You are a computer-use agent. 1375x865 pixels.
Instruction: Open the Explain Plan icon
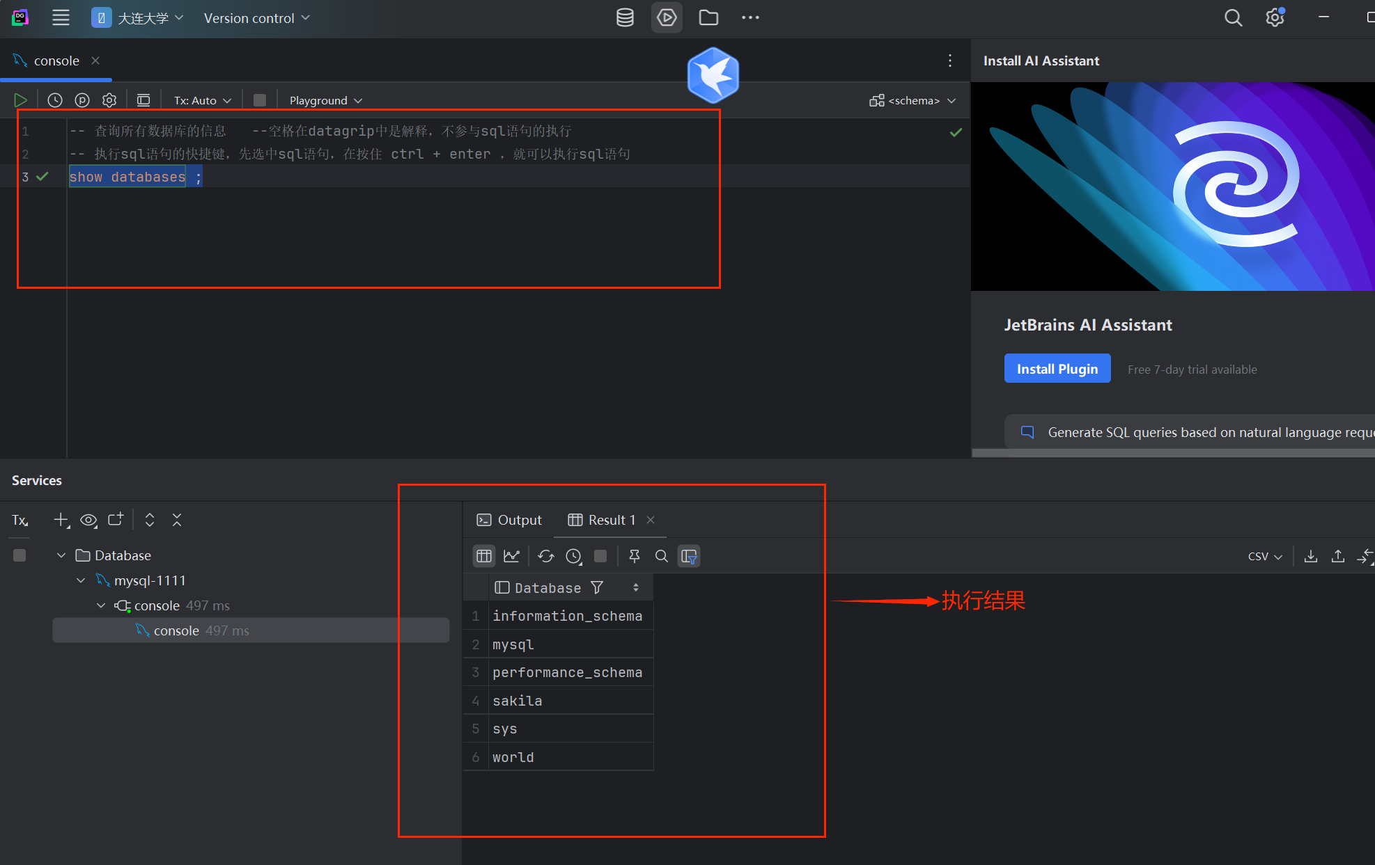point(82,100)
